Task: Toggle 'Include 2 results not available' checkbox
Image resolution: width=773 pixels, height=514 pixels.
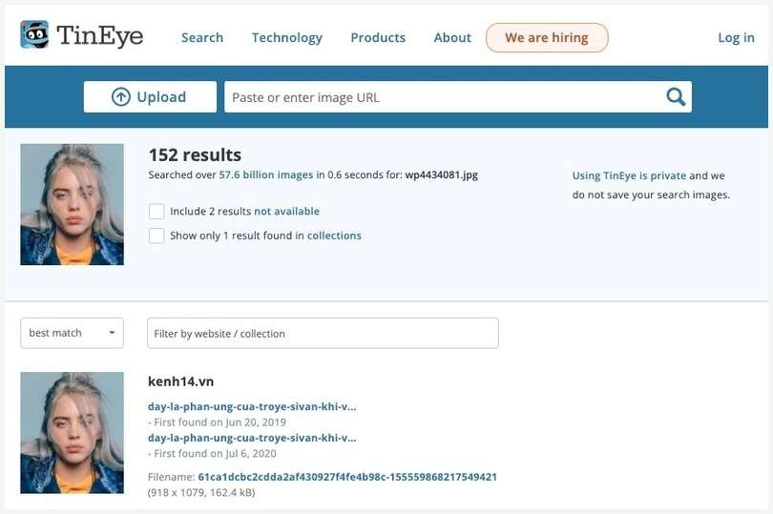Action: tap(157, 212)
